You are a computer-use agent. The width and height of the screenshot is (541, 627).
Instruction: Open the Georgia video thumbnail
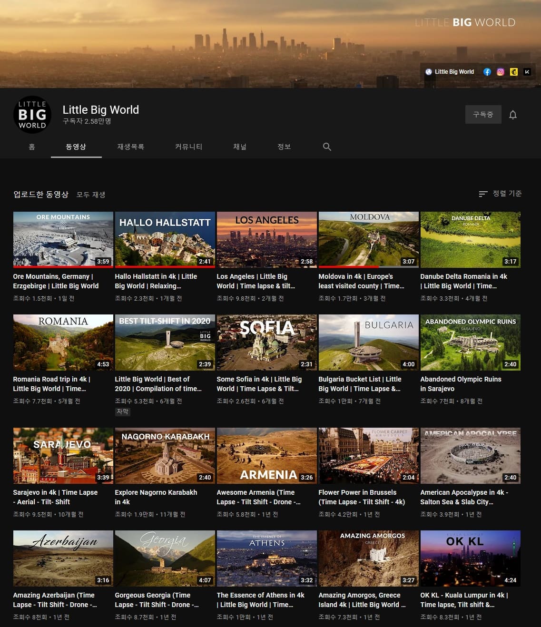click(x=165, y=558)
